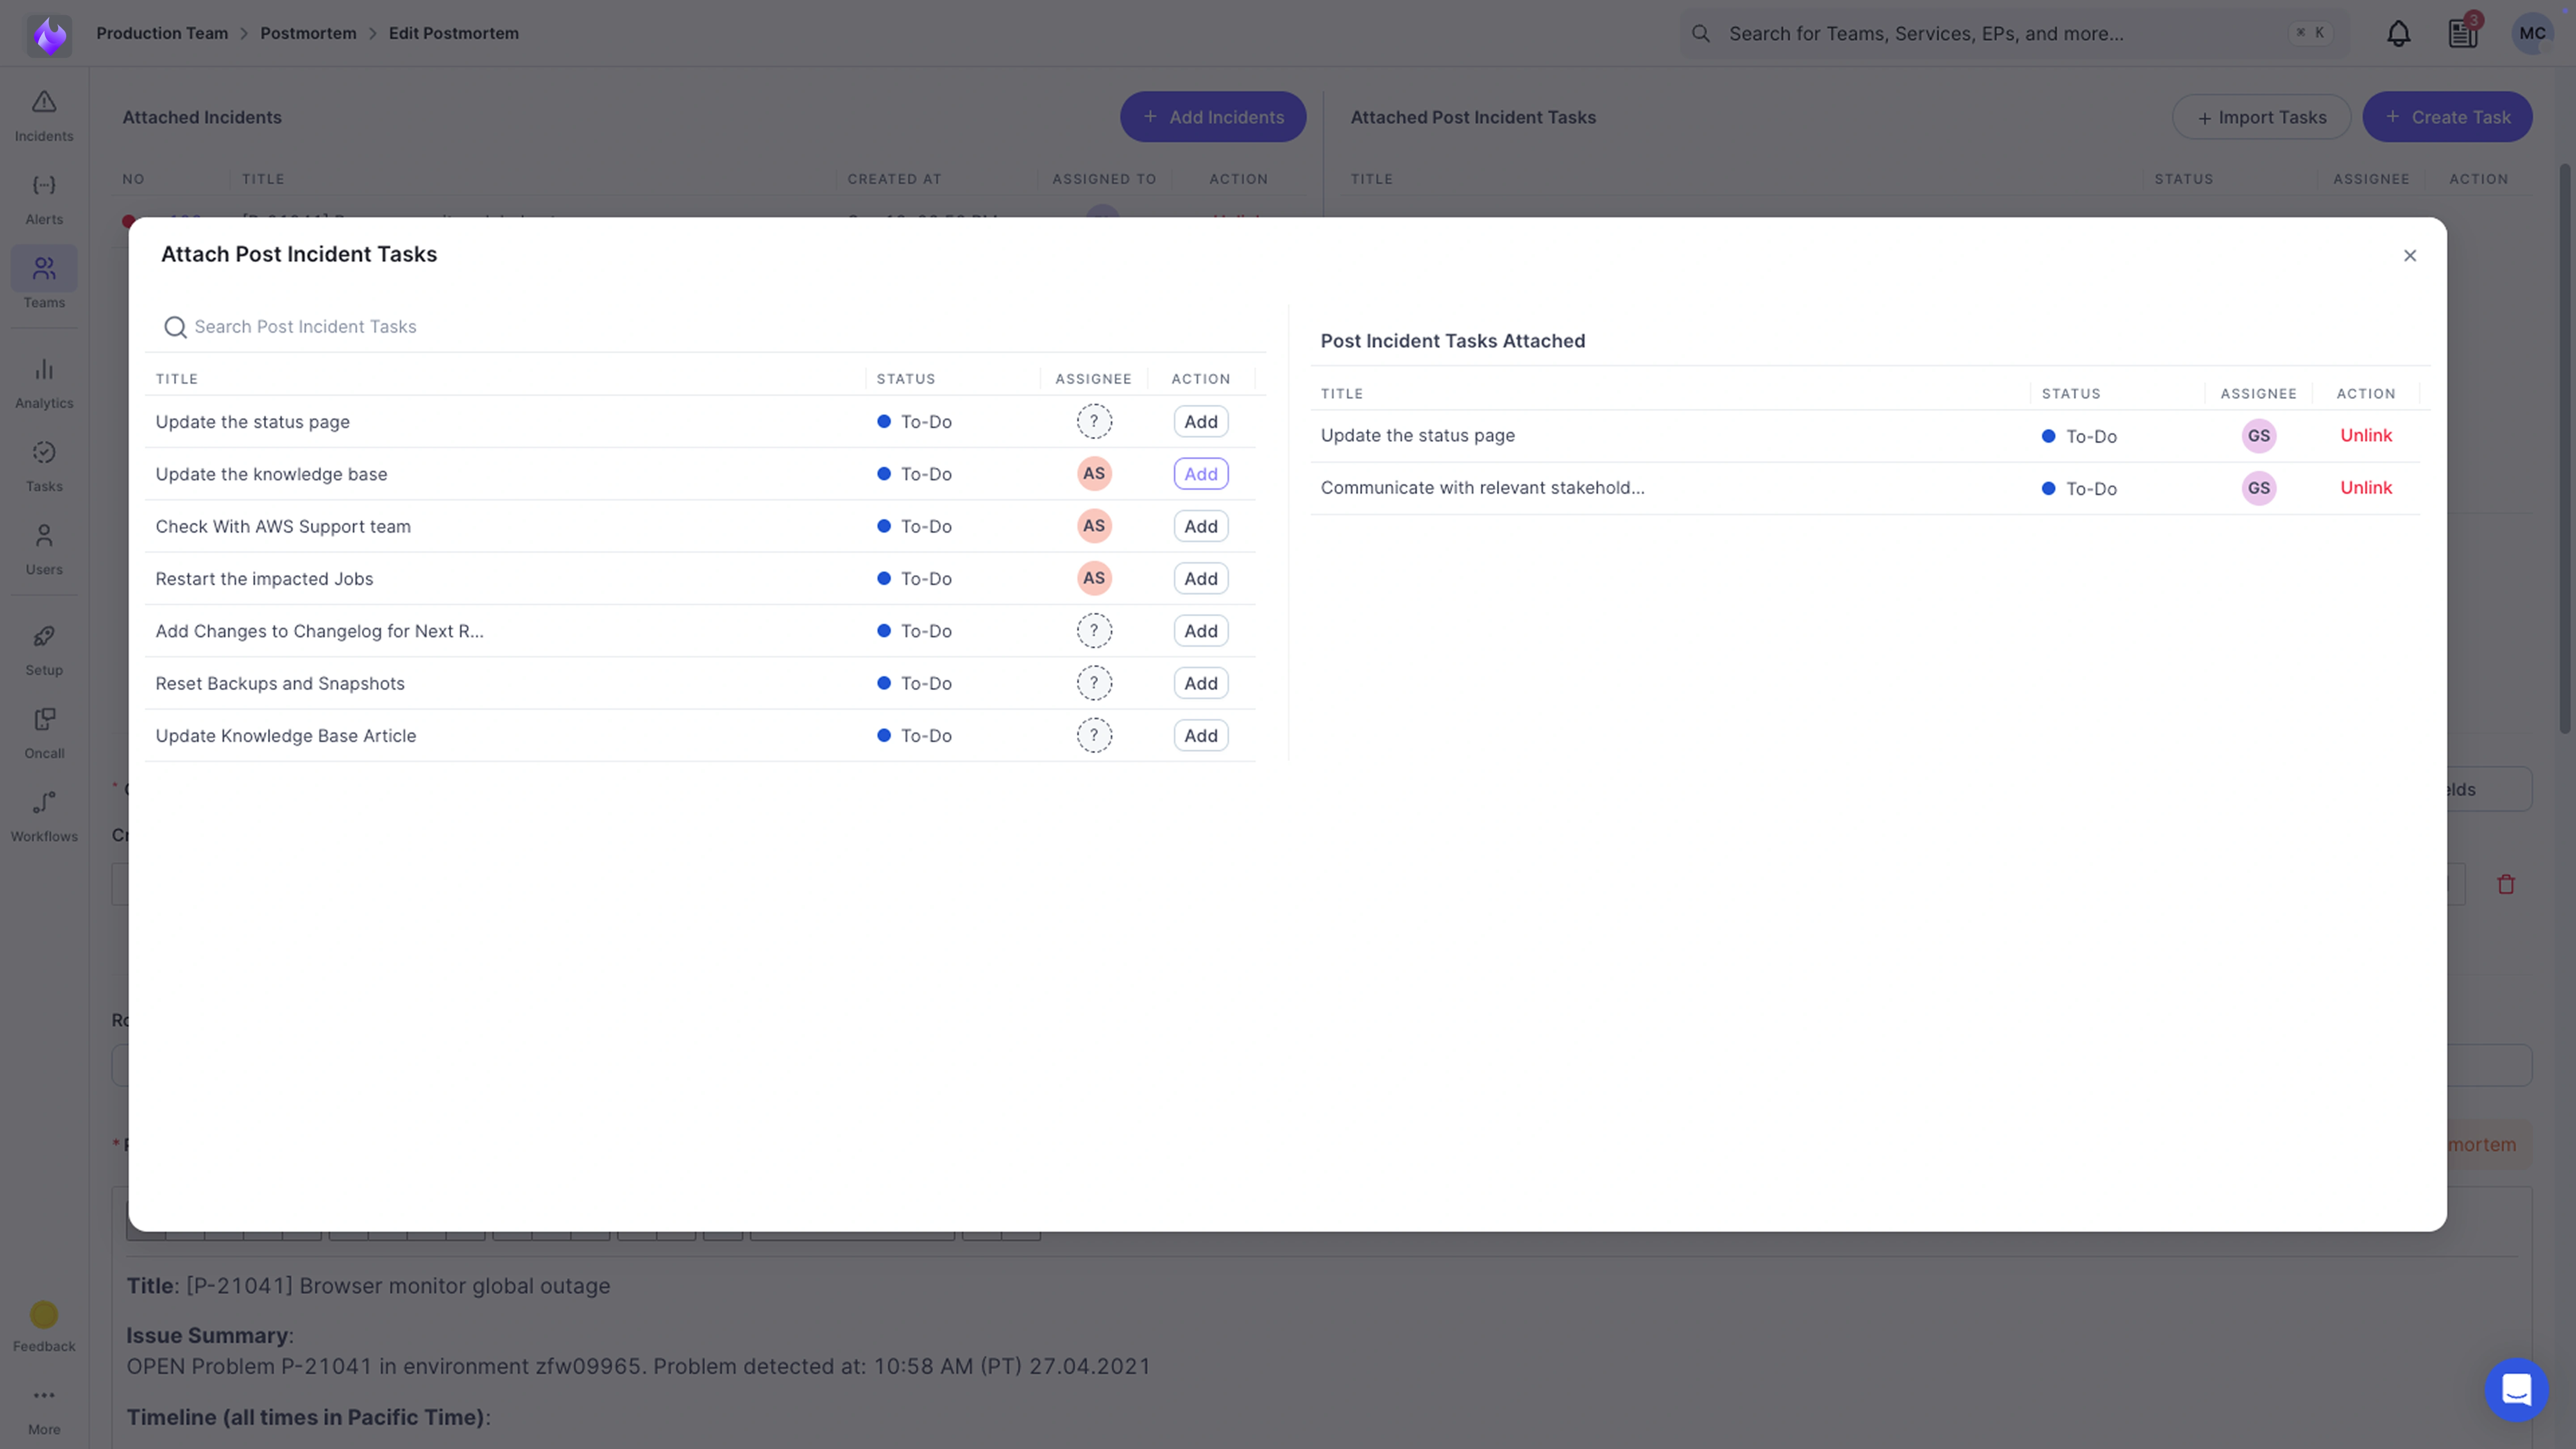This screenshot has width=2576, height=1449.
Task: Click Production Team breadcrumb
Action: tap(162, 33)
